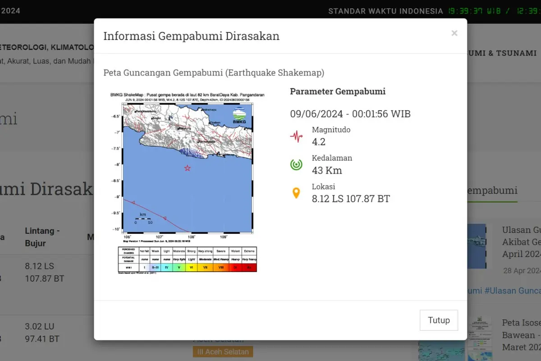Click the Tutup button
Viewport: 541px width, 361px height.
tap(439, 320)
